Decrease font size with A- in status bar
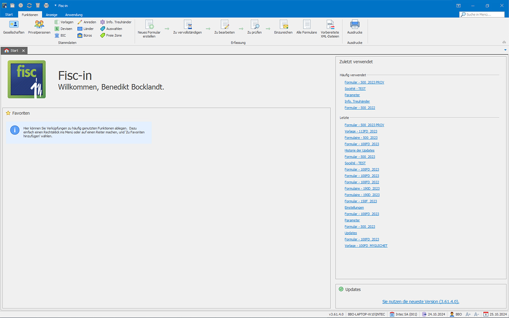The height and width of the screenshot is (318, 509). coord(476,314)
